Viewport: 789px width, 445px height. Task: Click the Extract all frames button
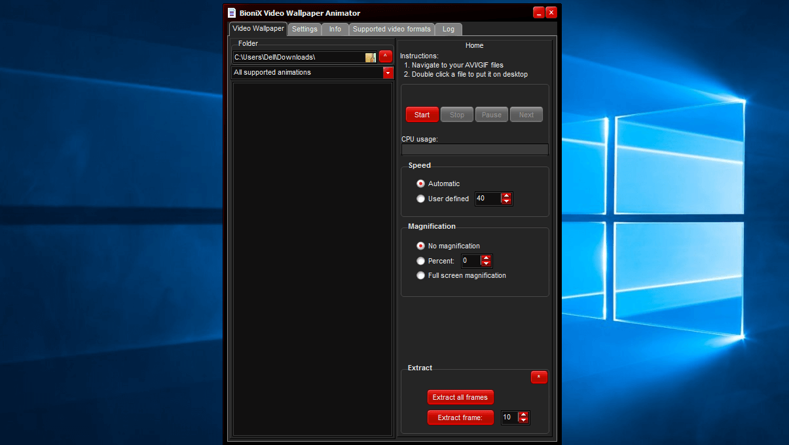click(x=460, y=397)
